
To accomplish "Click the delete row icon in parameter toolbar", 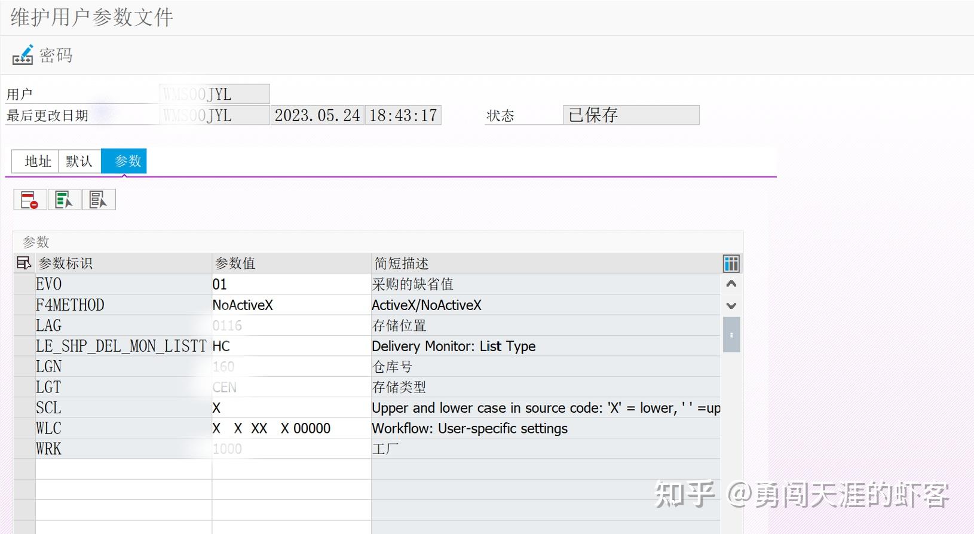I will tap(30, 200).
